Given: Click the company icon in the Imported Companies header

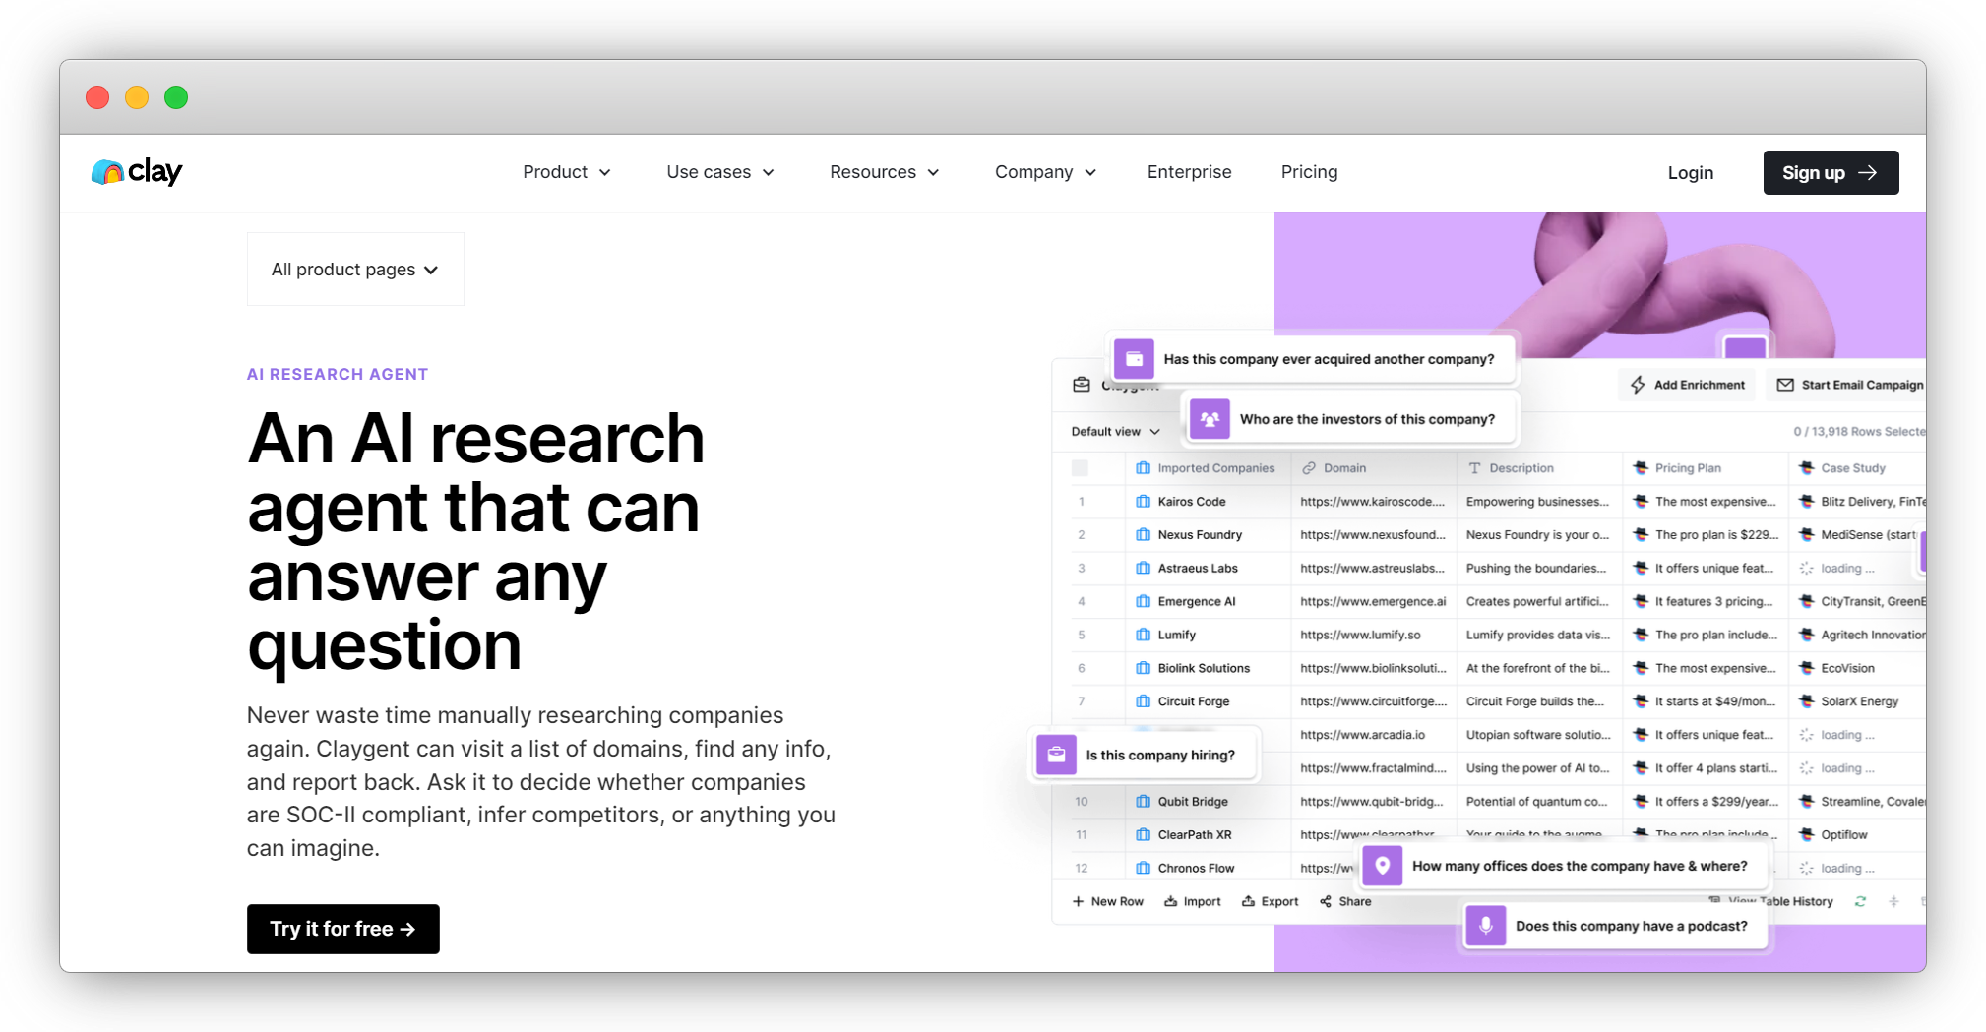Looking at the screenshot, I should tap(1143, 468).
